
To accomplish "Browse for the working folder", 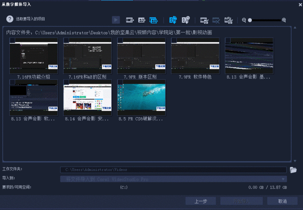I will pyautogui.click(x=293, y=170).
